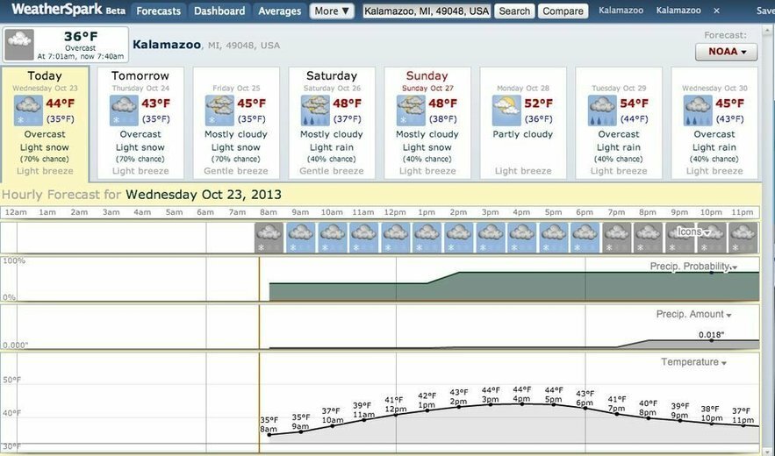Screen dimensions: 775x456
Task: Click Tomorrow's overcast snow weather icon
Action: click(x=124, y=110)
